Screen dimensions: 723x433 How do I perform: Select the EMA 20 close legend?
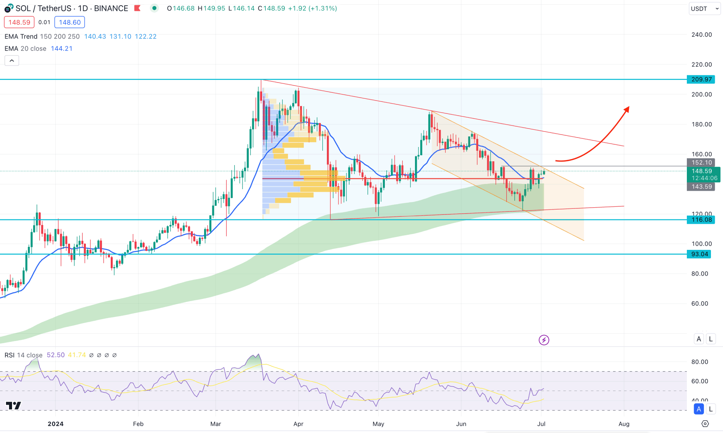pyautogui.click(x=25, y=49)
